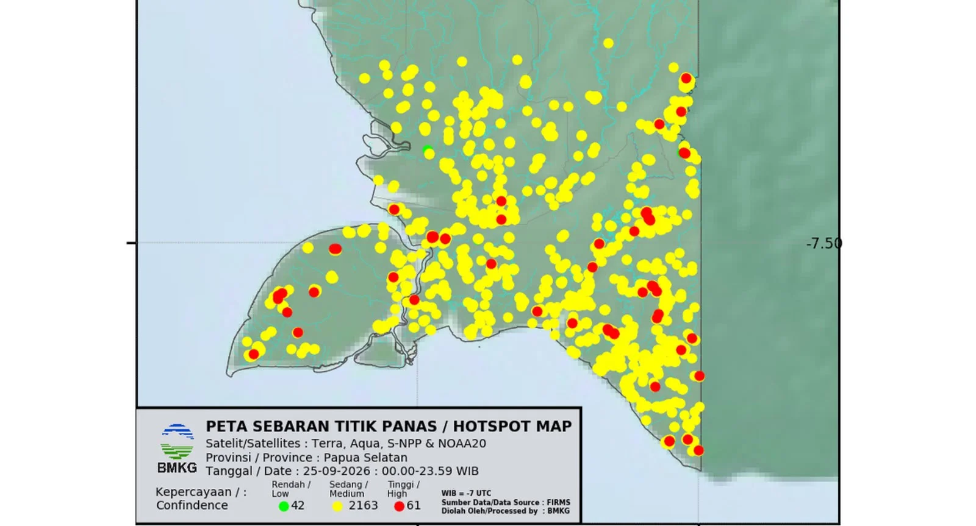976x526 pixels.
Task: Click the northernmost yellow hotspot on the map
Action: pos(608,43)
